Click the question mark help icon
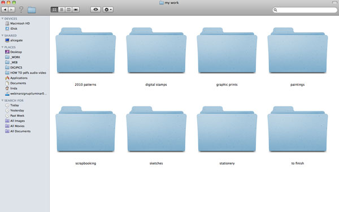 click(x=21, y=10)
